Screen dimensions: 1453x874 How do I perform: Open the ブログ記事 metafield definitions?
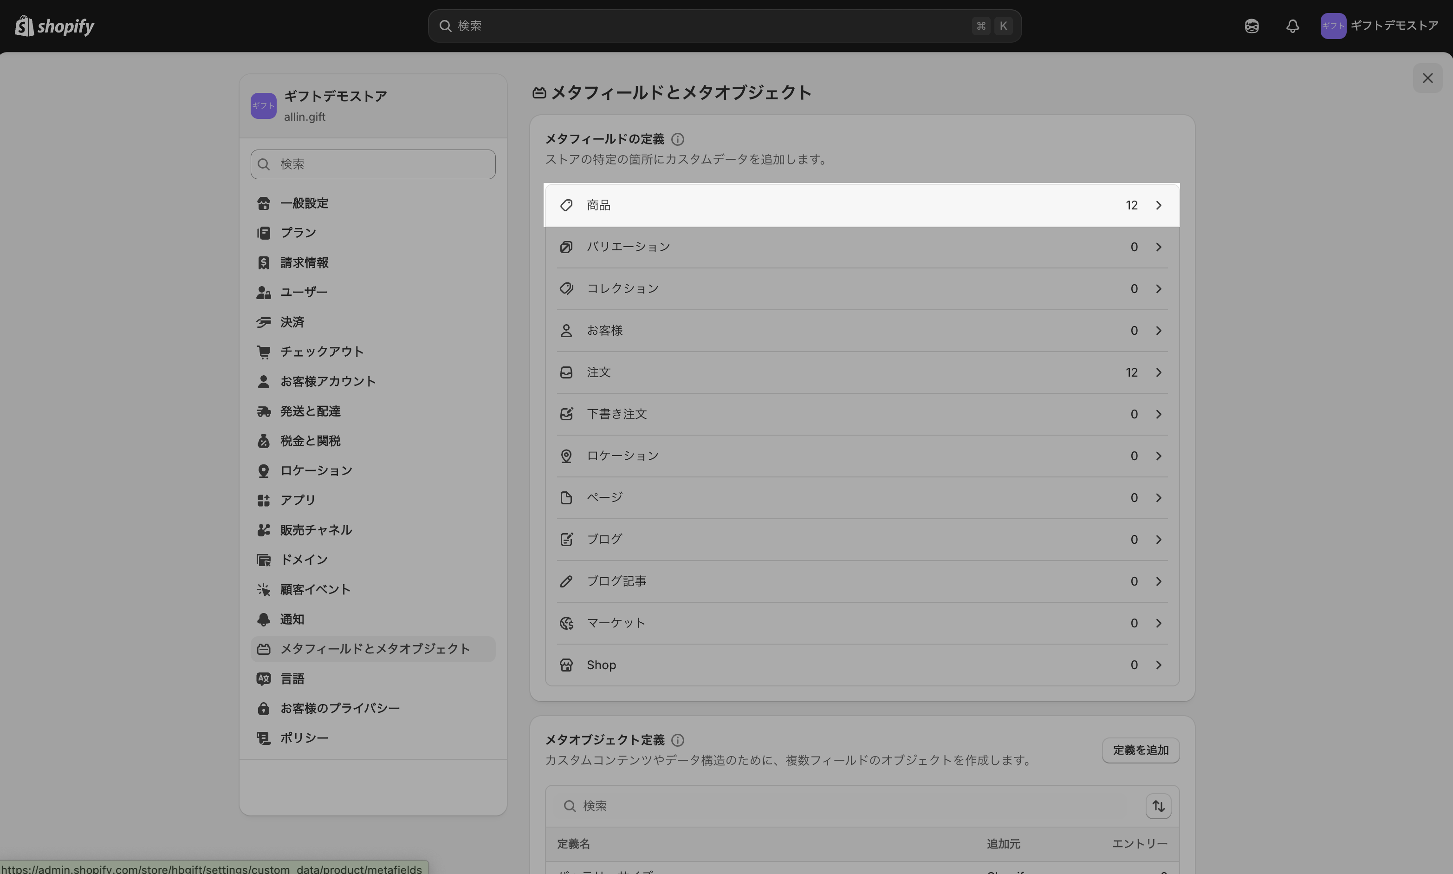[616, 581]
